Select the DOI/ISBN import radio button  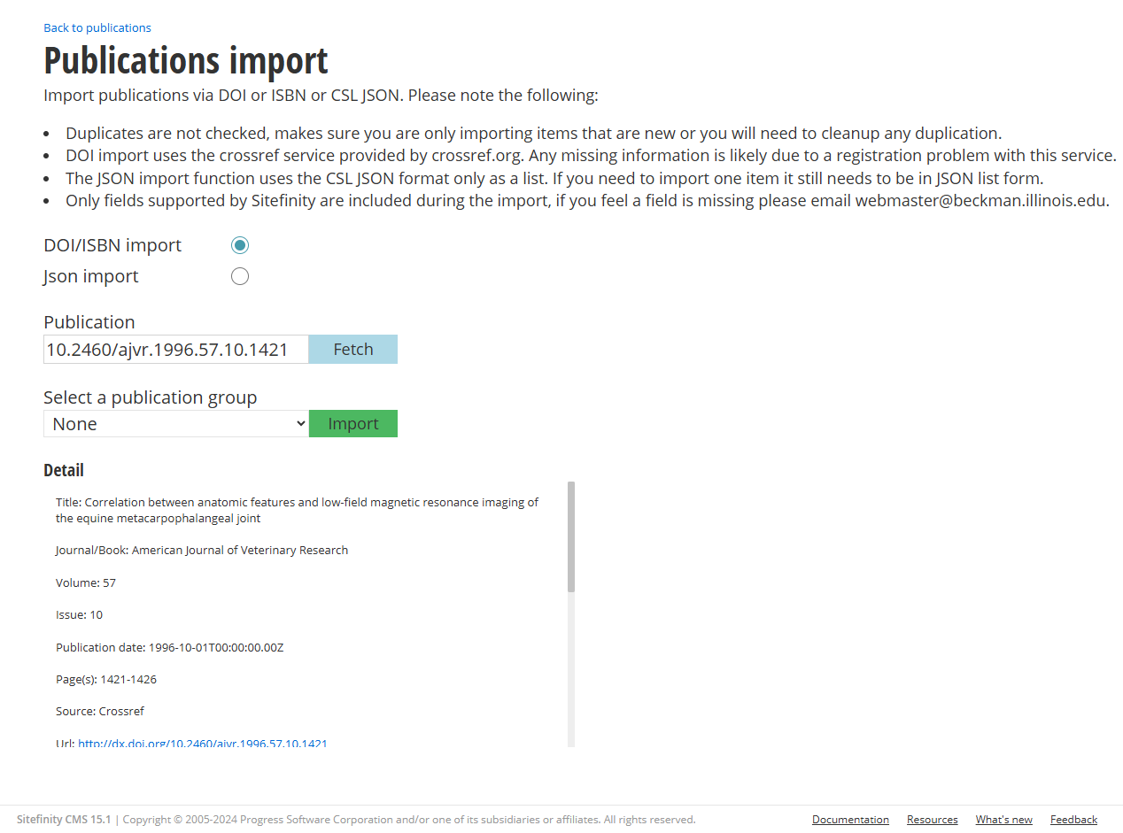pyautogui.click(x=239, y=245)
